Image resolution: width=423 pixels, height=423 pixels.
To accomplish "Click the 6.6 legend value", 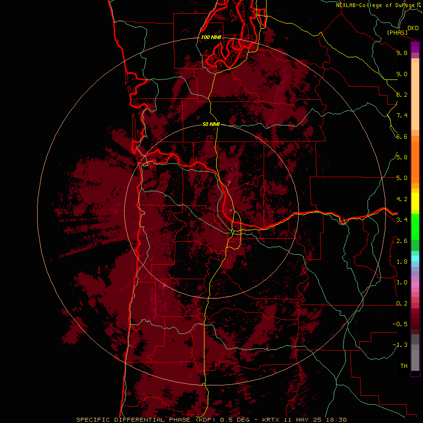I will pos(402,136).
